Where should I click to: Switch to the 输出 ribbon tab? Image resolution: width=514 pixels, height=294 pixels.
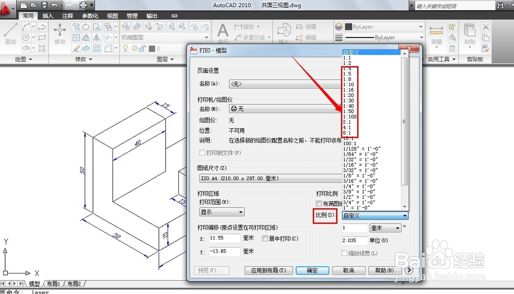click(x=152, y=16)
